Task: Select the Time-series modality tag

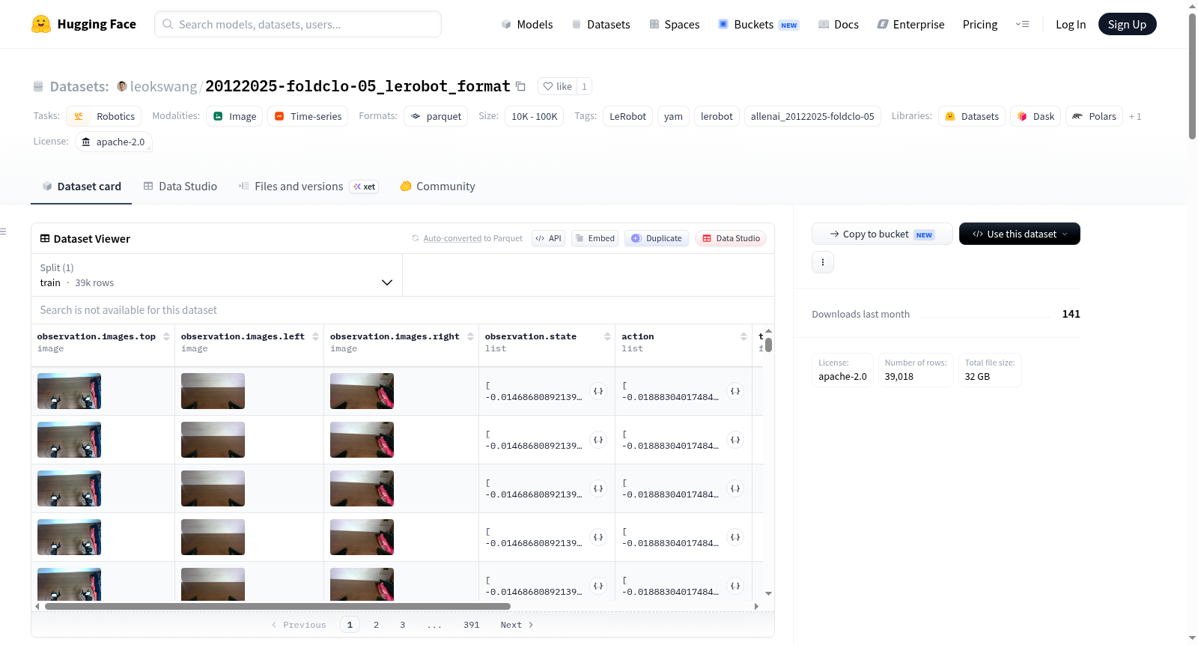Action: pyautogui.click(x=308, y=116)
